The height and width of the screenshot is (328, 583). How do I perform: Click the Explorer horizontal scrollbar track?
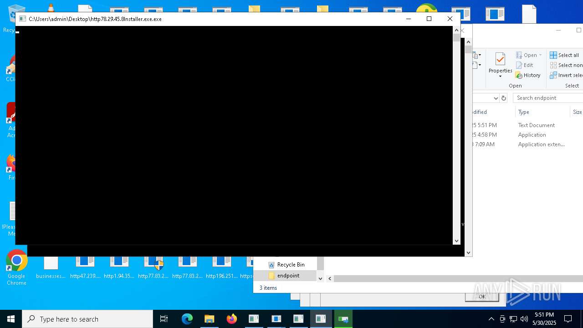coord(458,278)
